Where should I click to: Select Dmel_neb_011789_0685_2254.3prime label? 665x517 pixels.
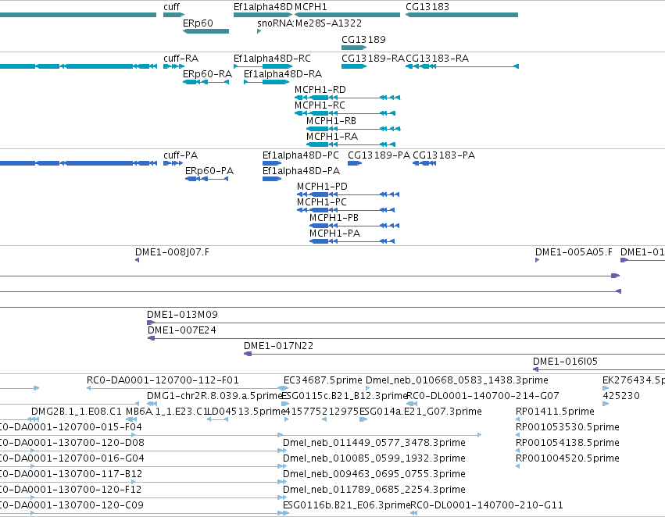(x=374, y=490)
